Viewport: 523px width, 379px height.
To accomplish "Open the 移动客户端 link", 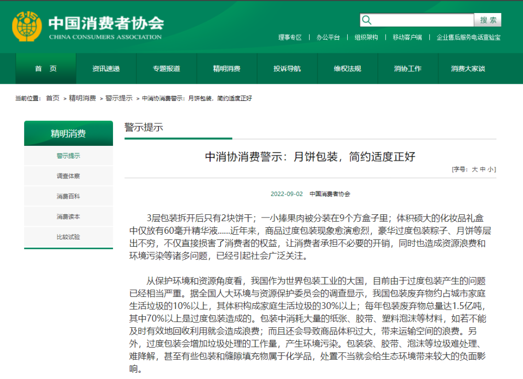I will pyautogui.click(x=407, y=38).
